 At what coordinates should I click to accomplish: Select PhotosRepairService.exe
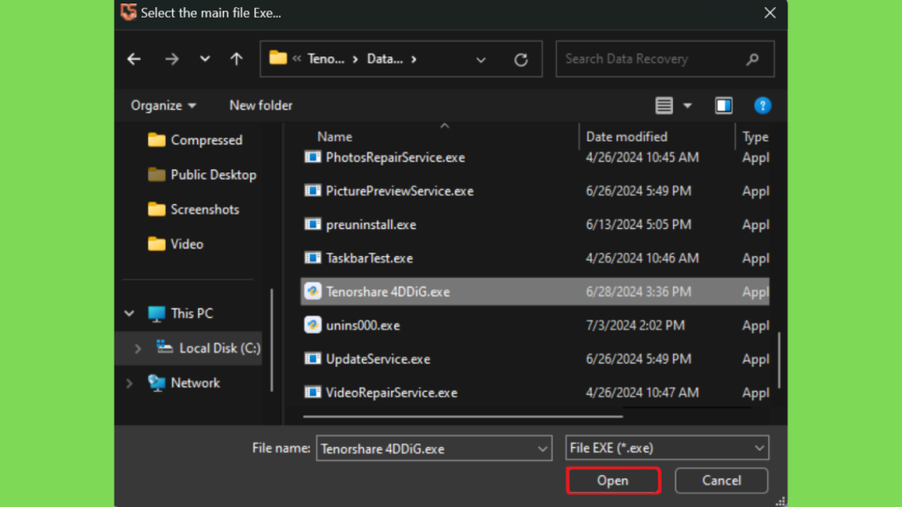tap(535, 158)
